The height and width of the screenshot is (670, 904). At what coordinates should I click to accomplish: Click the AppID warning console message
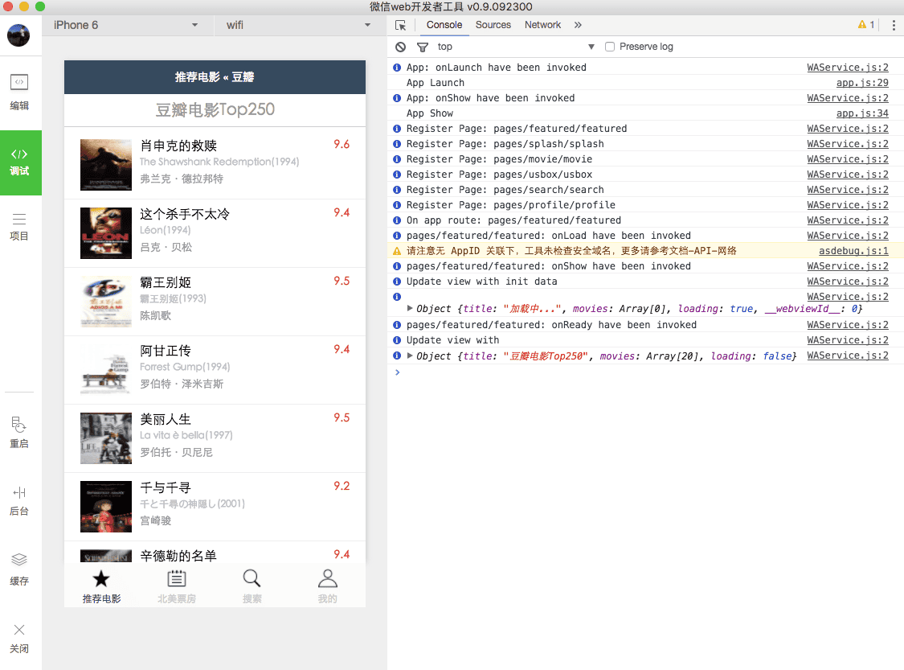571,251
